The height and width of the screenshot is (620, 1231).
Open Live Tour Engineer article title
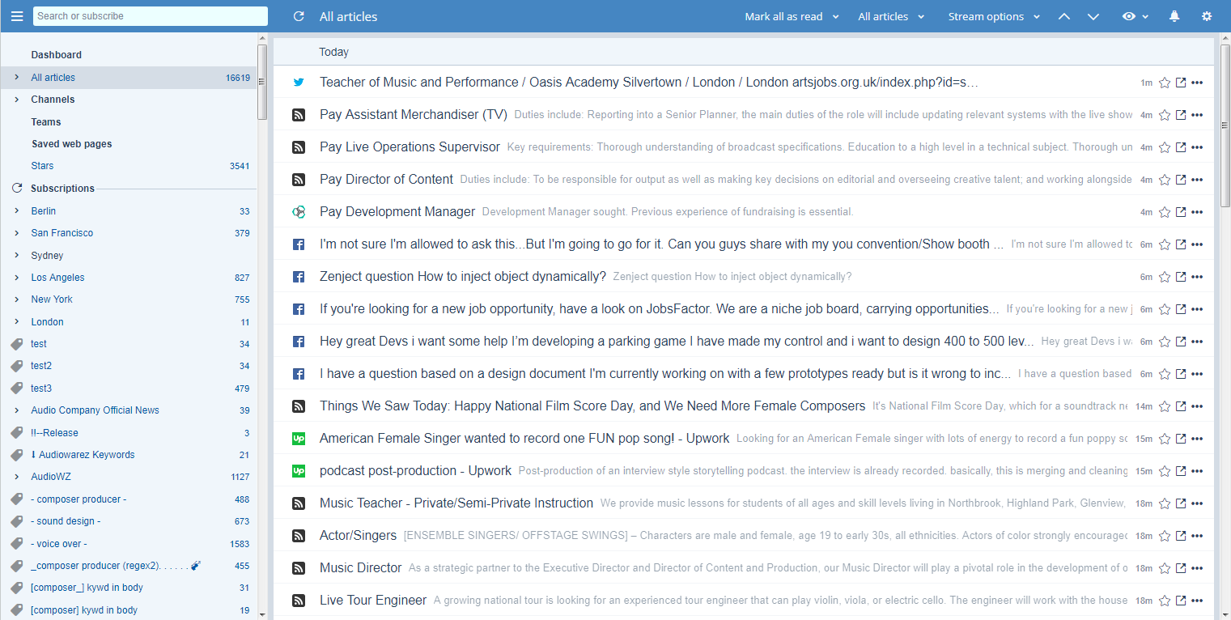[x=373, y=601]
